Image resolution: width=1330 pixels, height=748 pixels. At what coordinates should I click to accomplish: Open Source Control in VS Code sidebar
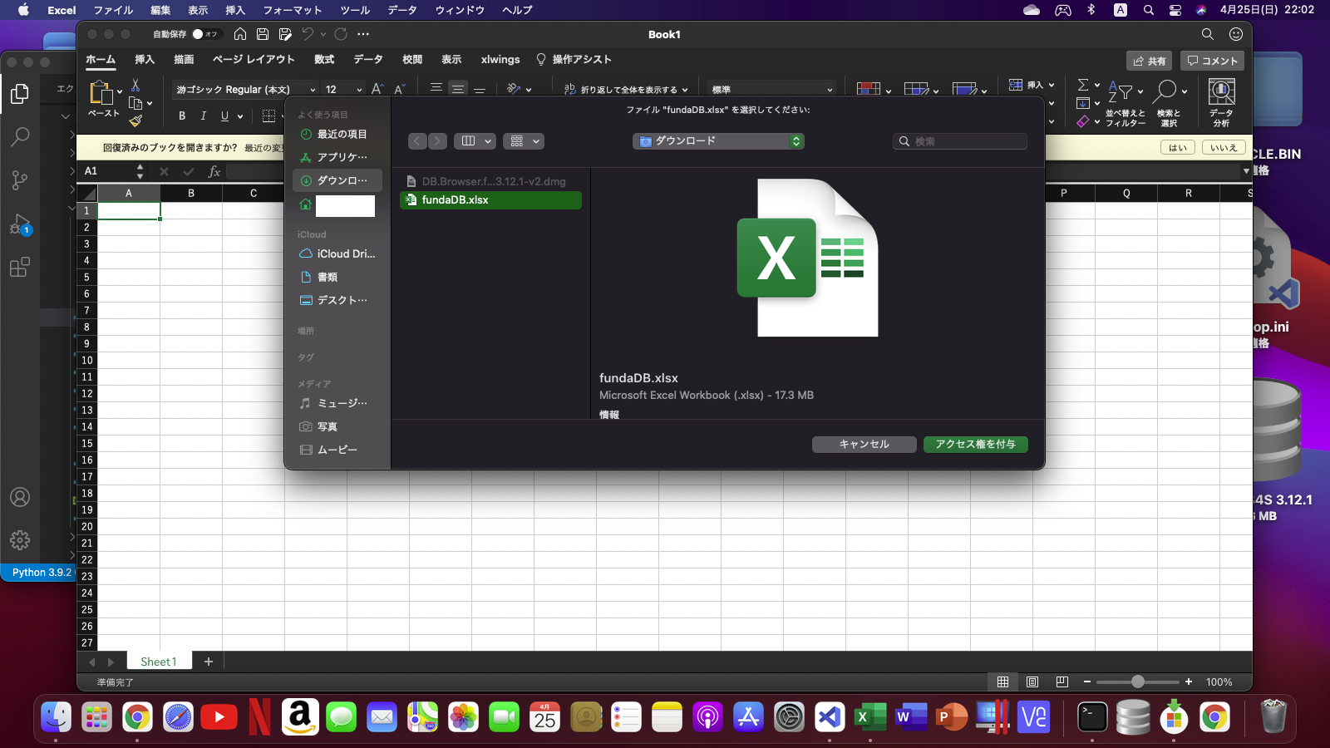pos(20,180)
